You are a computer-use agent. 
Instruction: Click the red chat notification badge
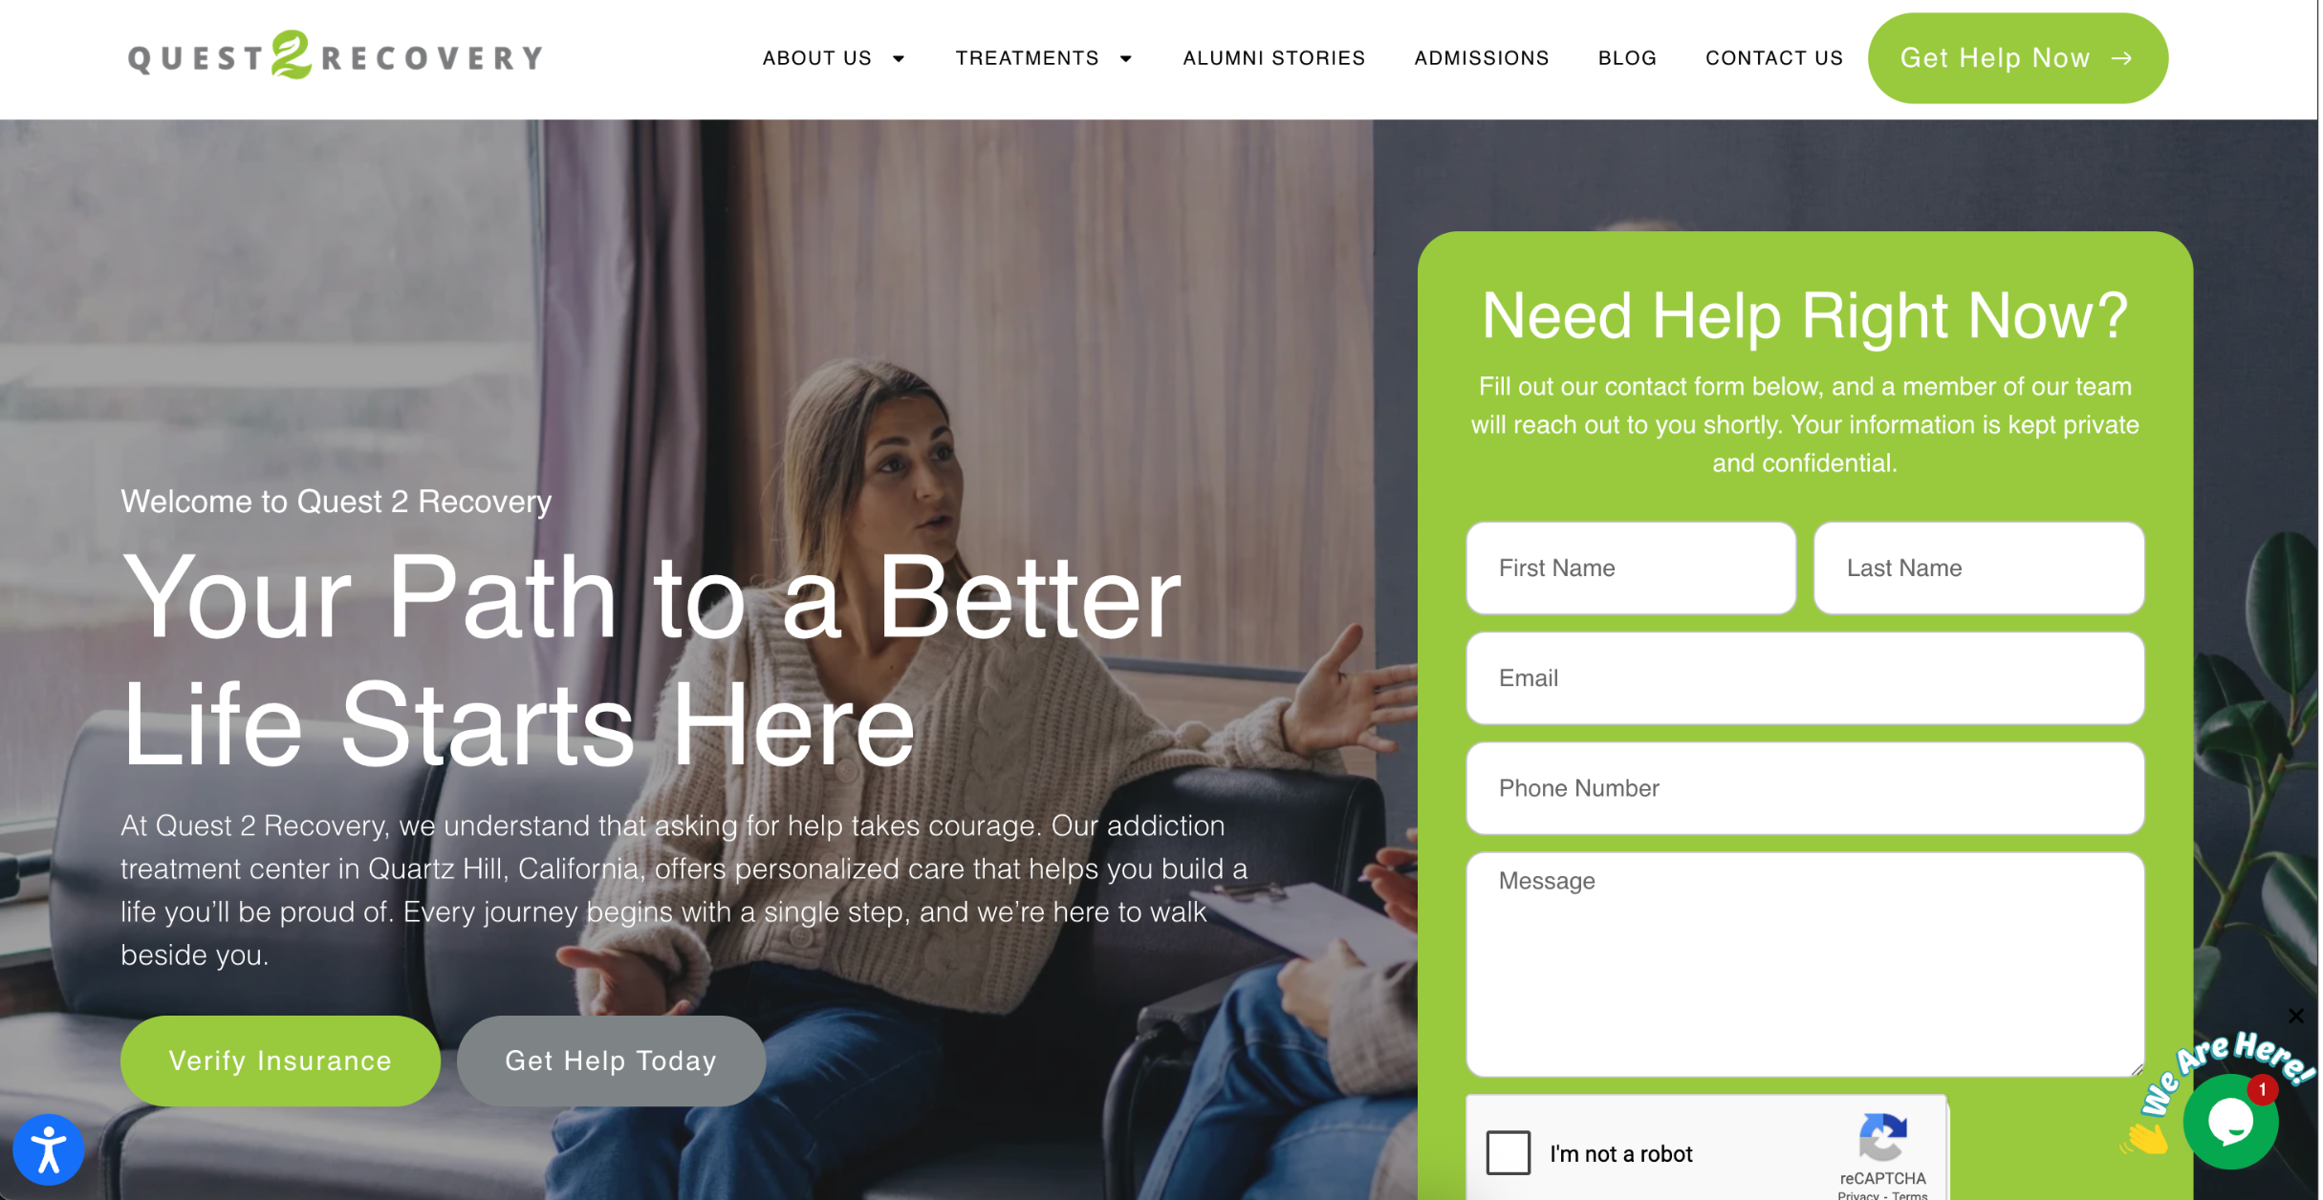click(x=2262, y=1089)
